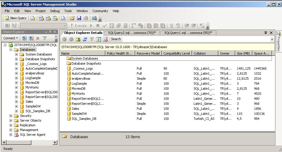This screenshot has width=282, height=152.
Task: Collapse the Databases tree node
Action: (x=11, y=50)
